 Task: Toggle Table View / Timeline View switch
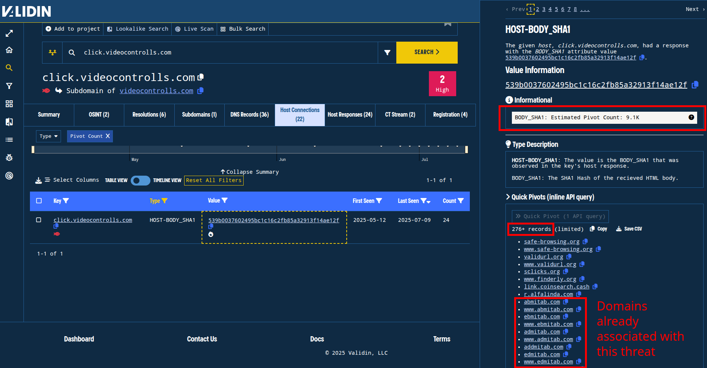[141, 181]
